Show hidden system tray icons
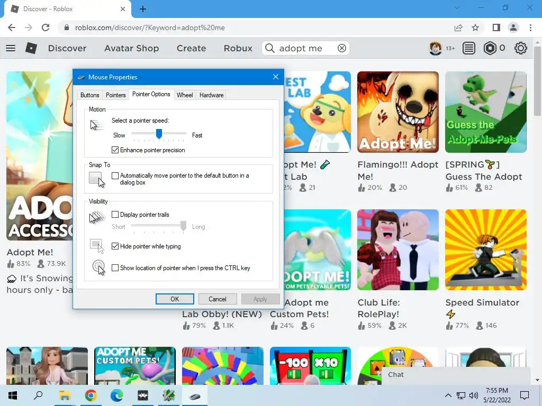This screenshot has width=542, height=406. coord(448,395)
